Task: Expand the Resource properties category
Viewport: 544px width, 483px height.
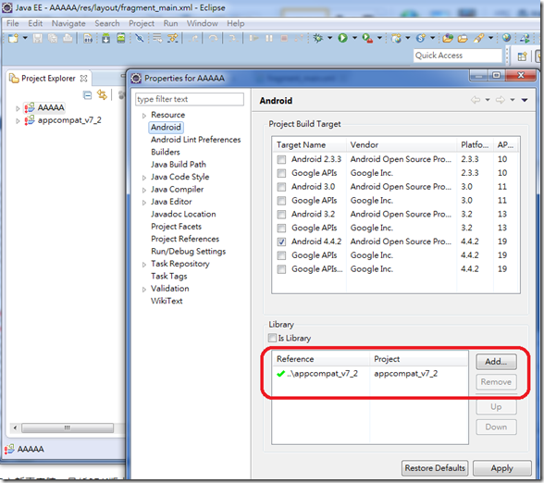Action: [144, 116]
